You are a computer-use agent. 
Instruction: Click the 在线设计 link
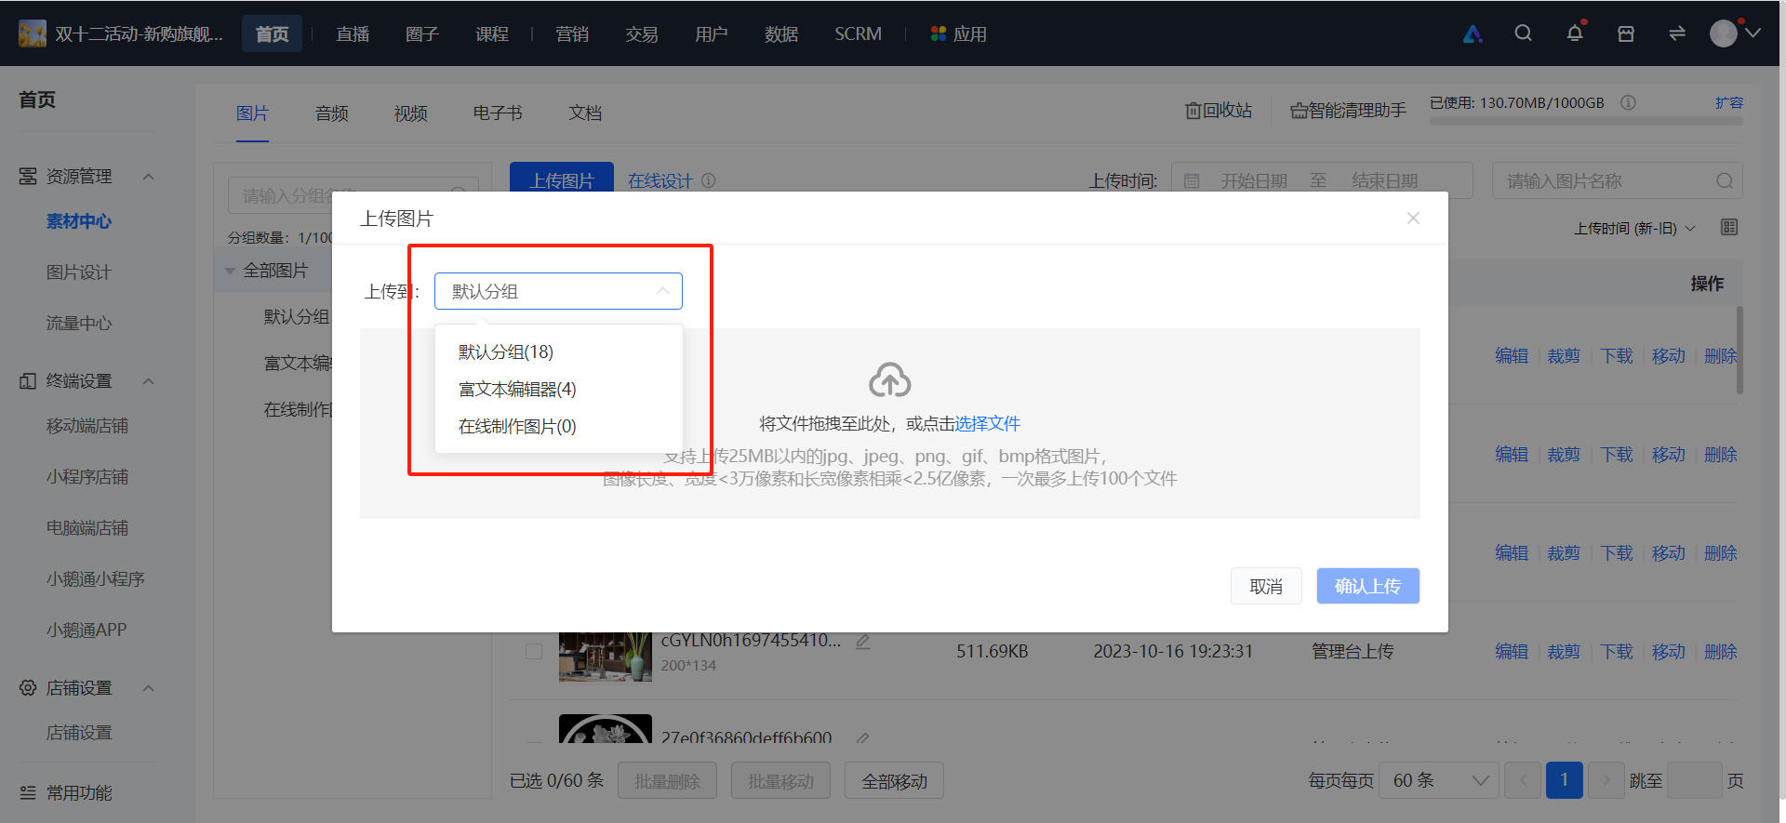660,181
